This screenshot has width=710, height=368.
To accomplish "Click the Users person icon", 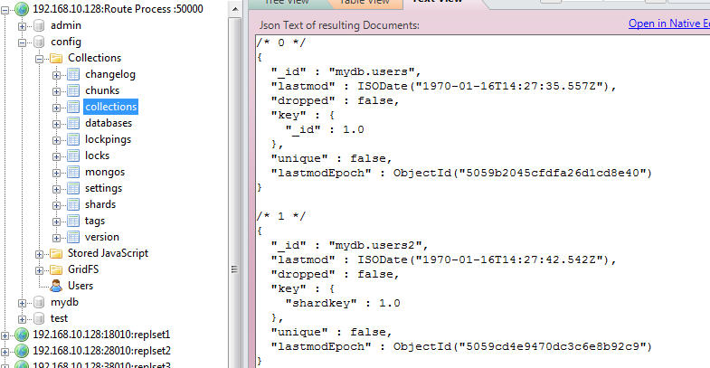I will coord(56,286).
